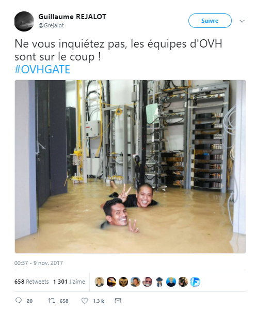Open Guillaume REJALOT's profile avatar
This screenshot has width=255, height=311.
[24, 21]
